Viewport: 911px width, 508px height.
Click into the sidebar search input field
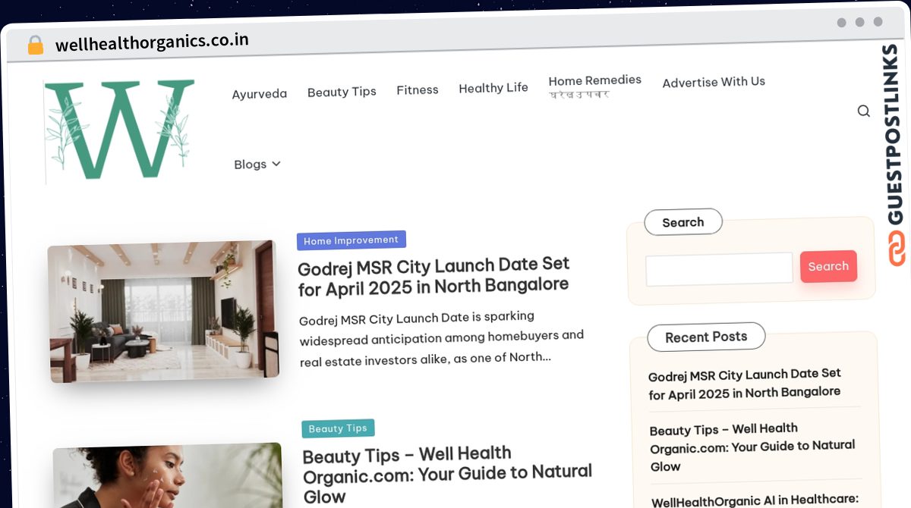pos(719,269)
